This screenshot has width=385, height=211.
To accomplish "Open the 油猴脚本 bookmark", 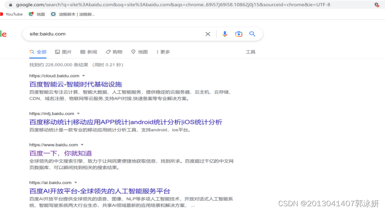I will tap(73, 14).
